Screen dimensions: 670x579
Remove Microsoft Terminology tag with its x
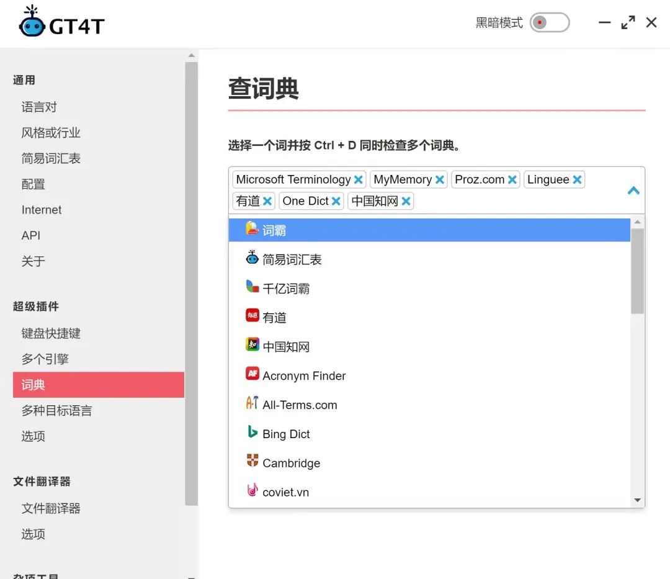click(359, 180)
